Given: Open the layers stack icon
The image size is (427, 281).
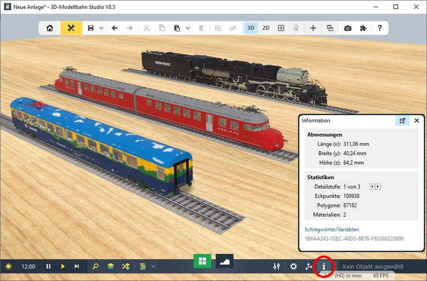Looking at the screenshot, I should [110, 266].
